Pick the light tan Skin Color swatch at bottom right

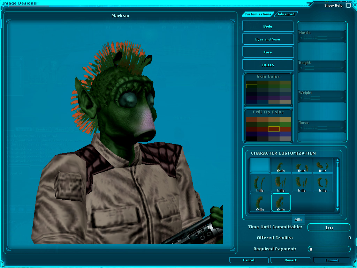coord(285,102)
